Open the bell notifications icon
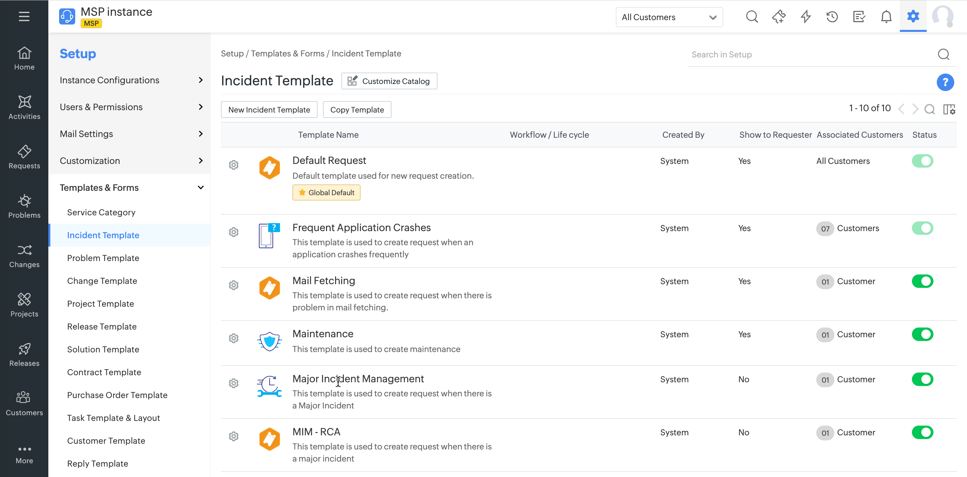 point(886,17)
